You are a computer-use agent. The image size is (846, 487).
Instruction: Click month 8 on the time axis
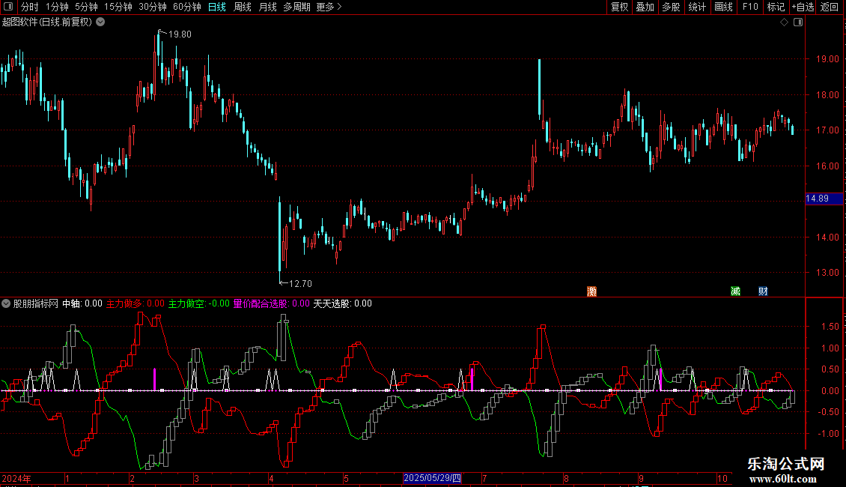(566, 478)
